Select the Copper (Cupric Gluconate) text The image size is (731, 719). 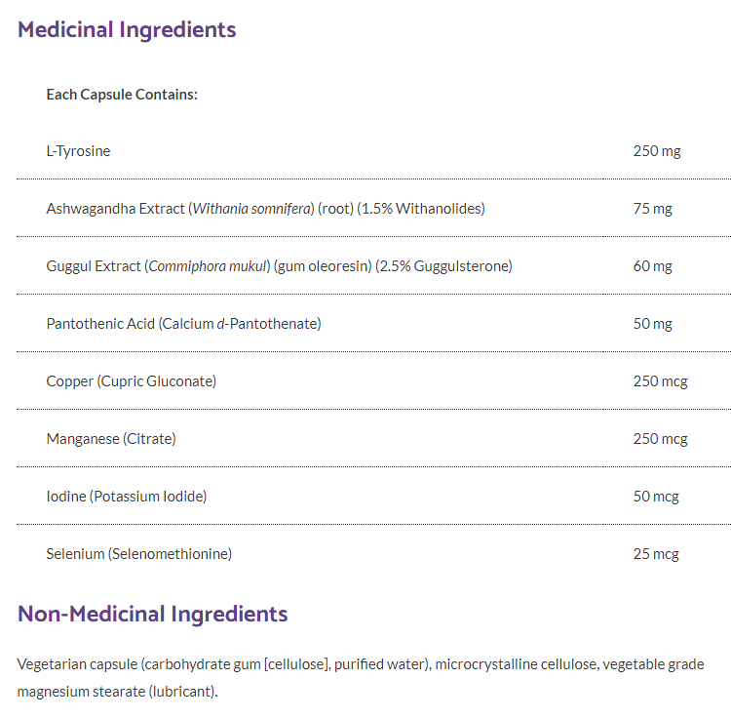point(132,381)
